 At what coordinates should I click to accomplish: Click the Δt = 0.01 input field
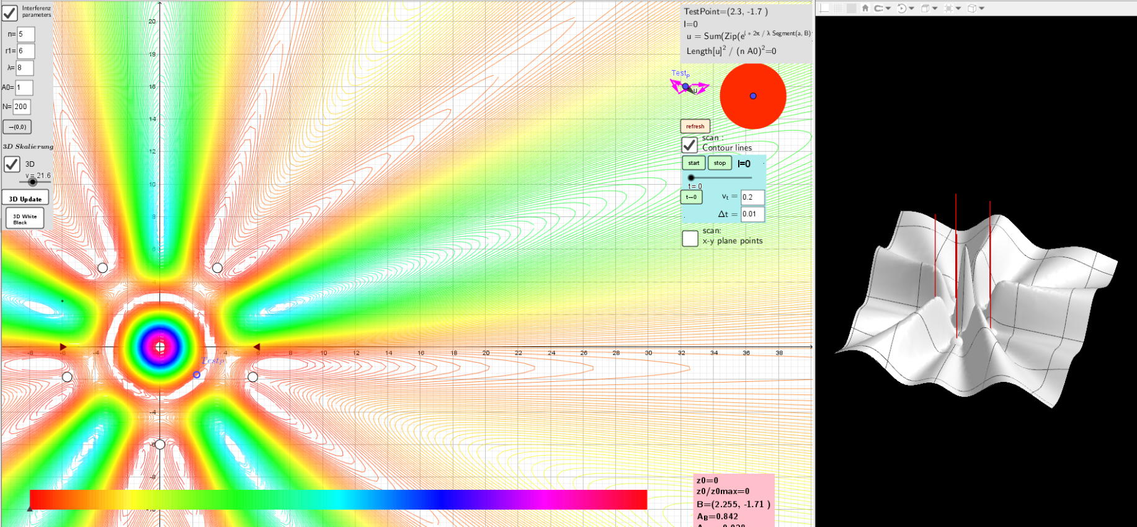point(752,214)
